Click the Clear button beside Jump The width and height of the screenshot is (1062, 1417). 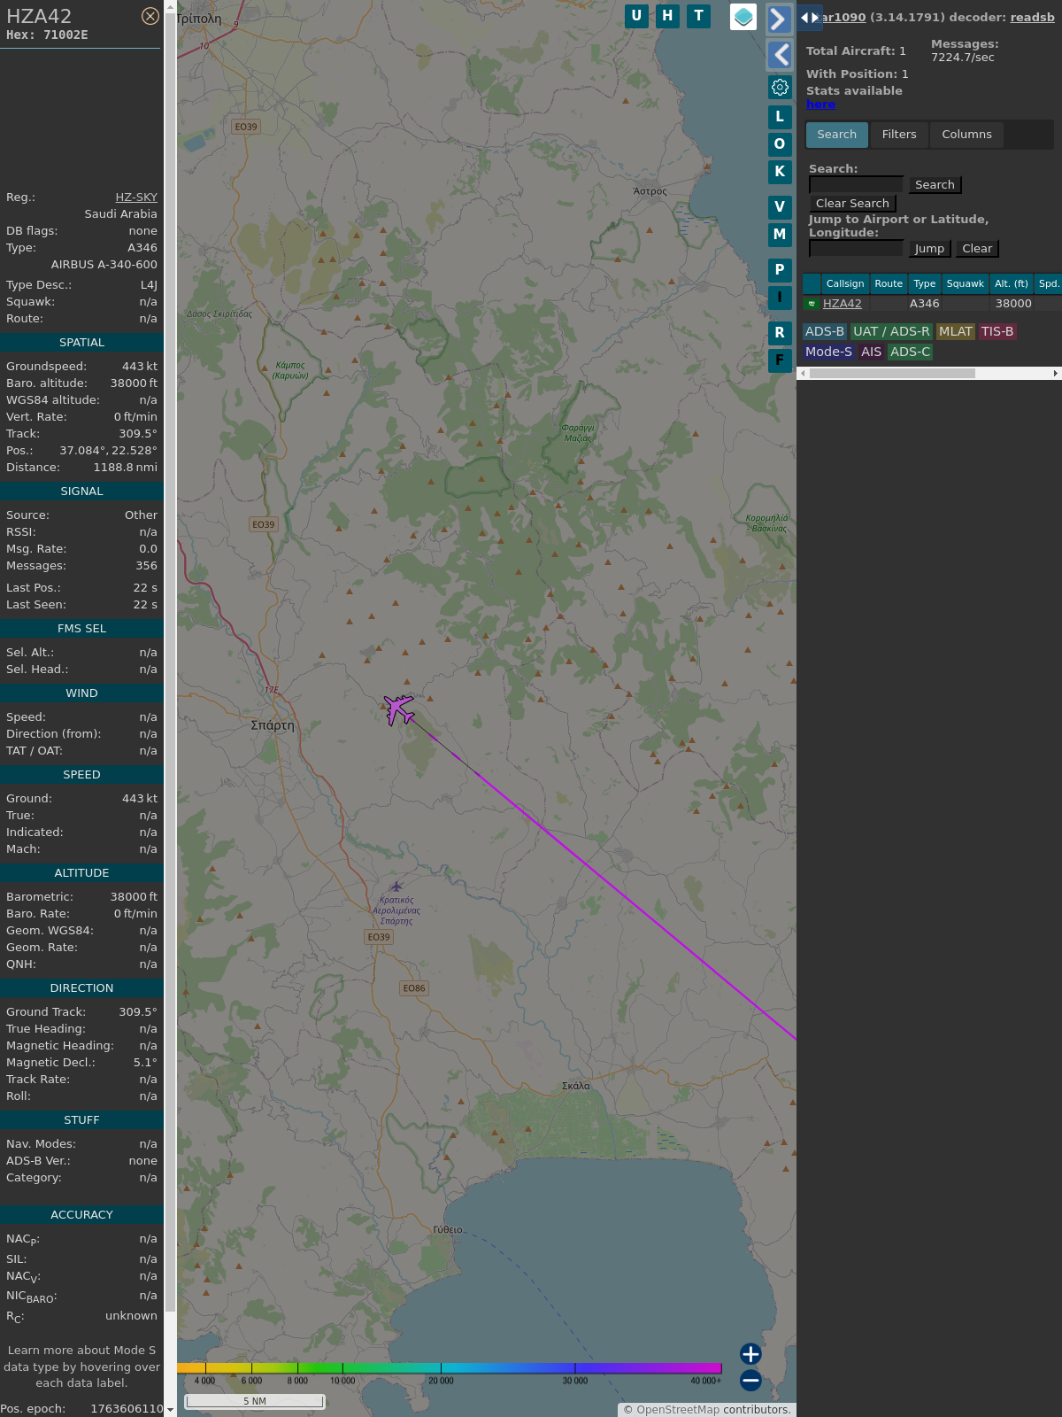(x=977, y=249)
